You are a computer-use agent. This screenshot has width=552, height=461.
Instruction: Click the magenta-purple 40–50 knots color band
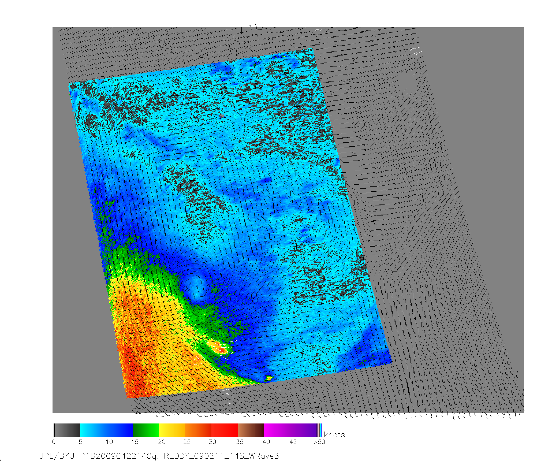tap(290, 430)
